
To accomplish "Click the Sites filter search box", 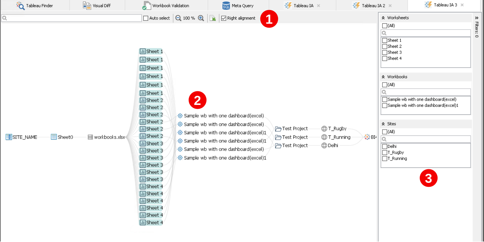I will 426,139.
